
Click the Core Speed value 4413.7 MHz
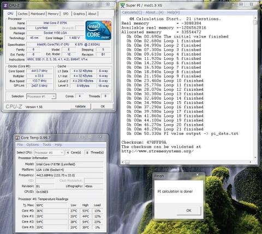39,71
